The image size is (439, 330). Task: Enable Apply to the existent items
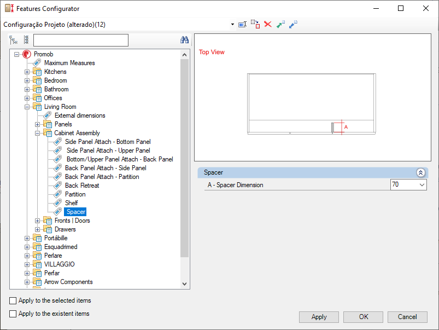coord(13,314)
